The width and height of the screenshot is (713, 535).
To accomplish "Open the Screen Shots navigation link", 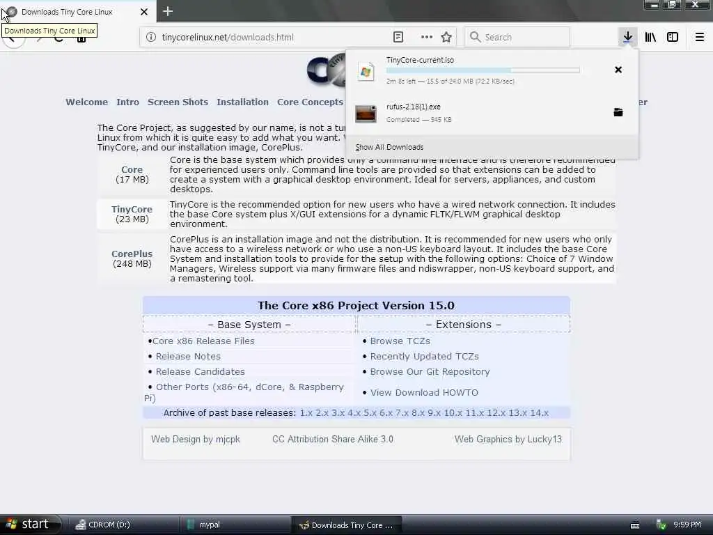I will (178, 102).
